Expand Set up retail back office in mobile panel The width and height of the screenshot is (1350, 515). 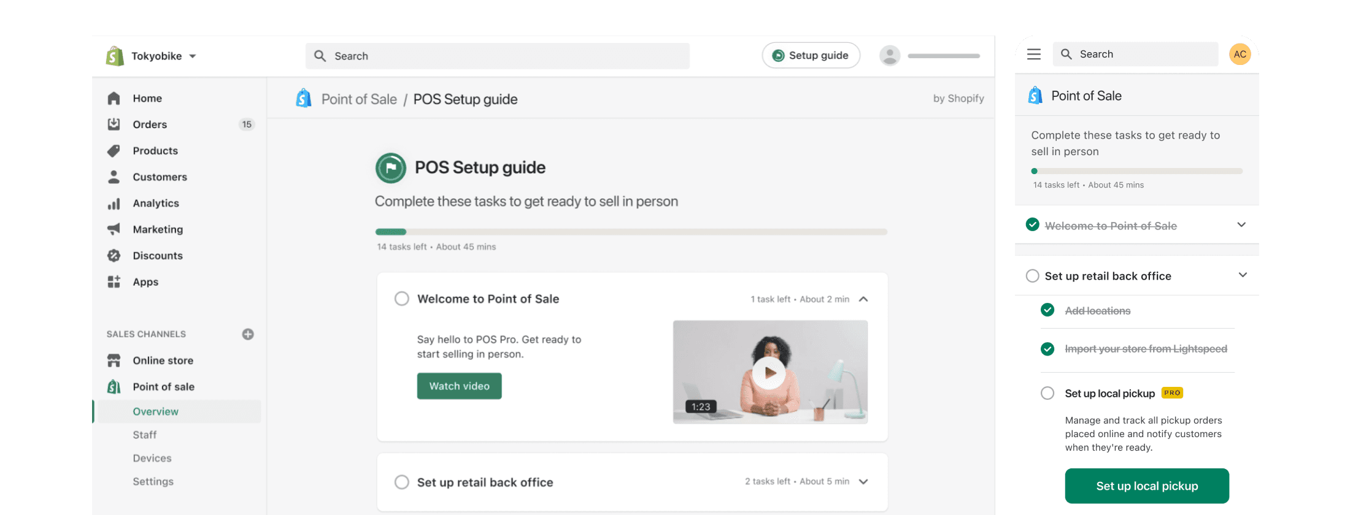1243,275
